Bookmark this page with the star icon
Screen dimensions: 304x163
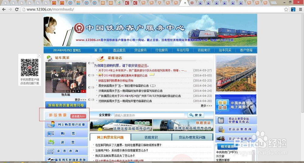(286, 9)
